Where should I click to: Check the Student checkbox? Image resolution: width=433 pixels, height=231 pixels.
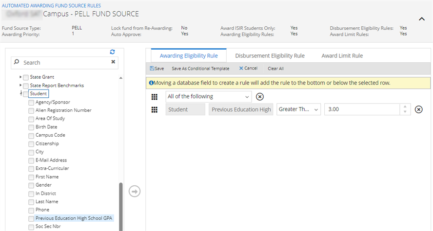coord(26,94)
